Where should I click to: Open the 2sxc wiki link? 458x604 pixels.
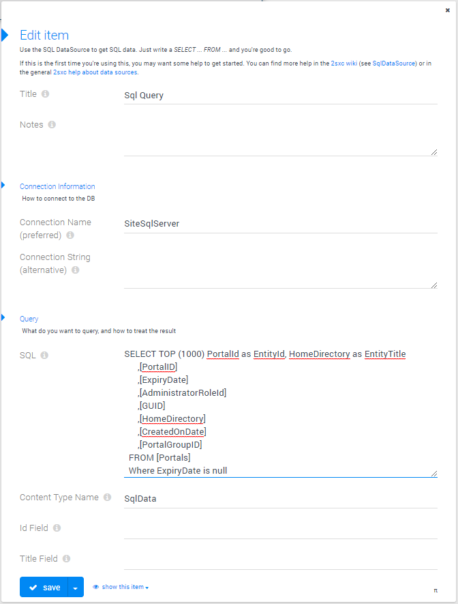(x=343, y=63)
